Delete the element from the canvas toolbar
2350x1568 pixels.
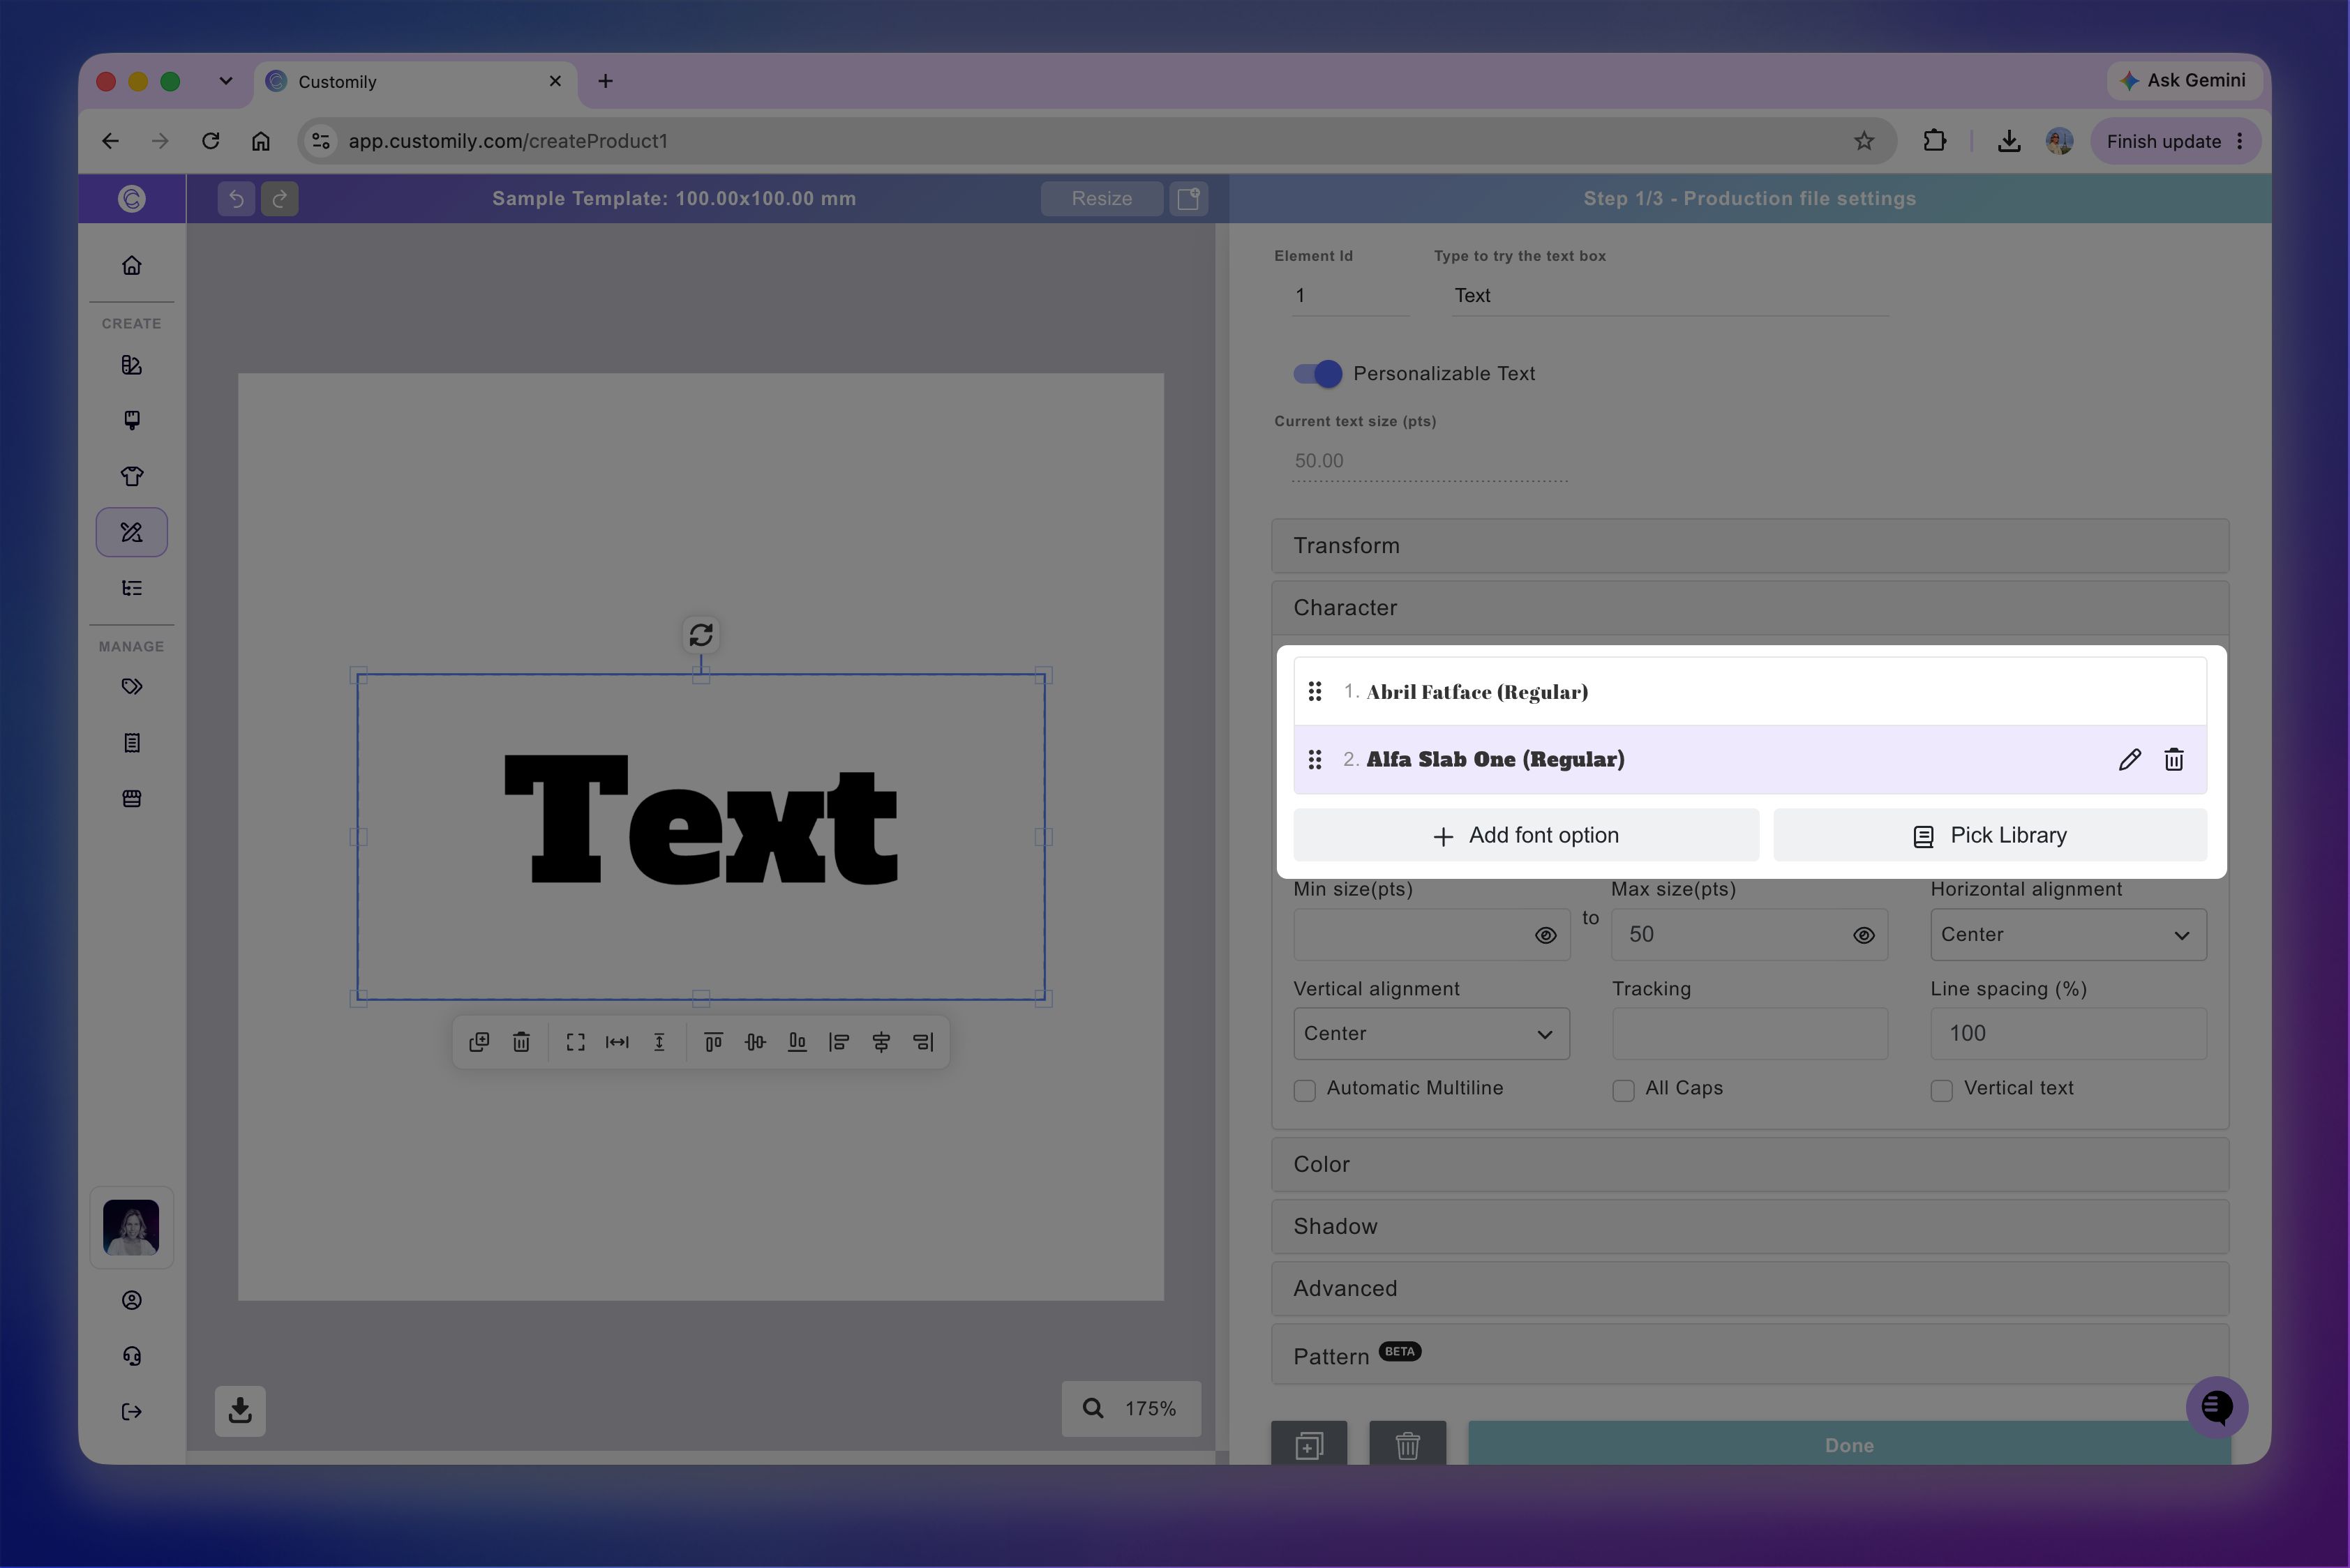coord(521,1042)
